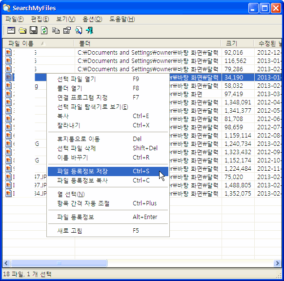The image size is (284, 281).
Task: Click file icon in 116,562 size row
Action: 8,60
